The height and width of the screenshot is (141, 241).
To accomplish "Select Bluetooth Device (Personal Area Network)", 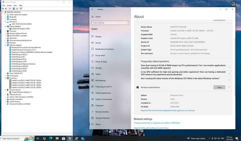I will pyautogui.click(x=26, y=47).
